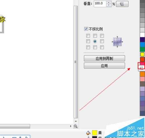Click the scaling direction preview icon

coord(117,42)
